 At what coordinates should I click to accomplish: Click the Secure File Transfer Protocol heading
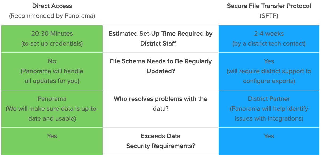point(269,6)
